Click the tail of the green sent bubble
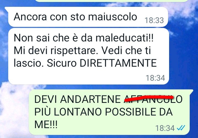This screenshot has height=138, width=198. click(191, 92)
